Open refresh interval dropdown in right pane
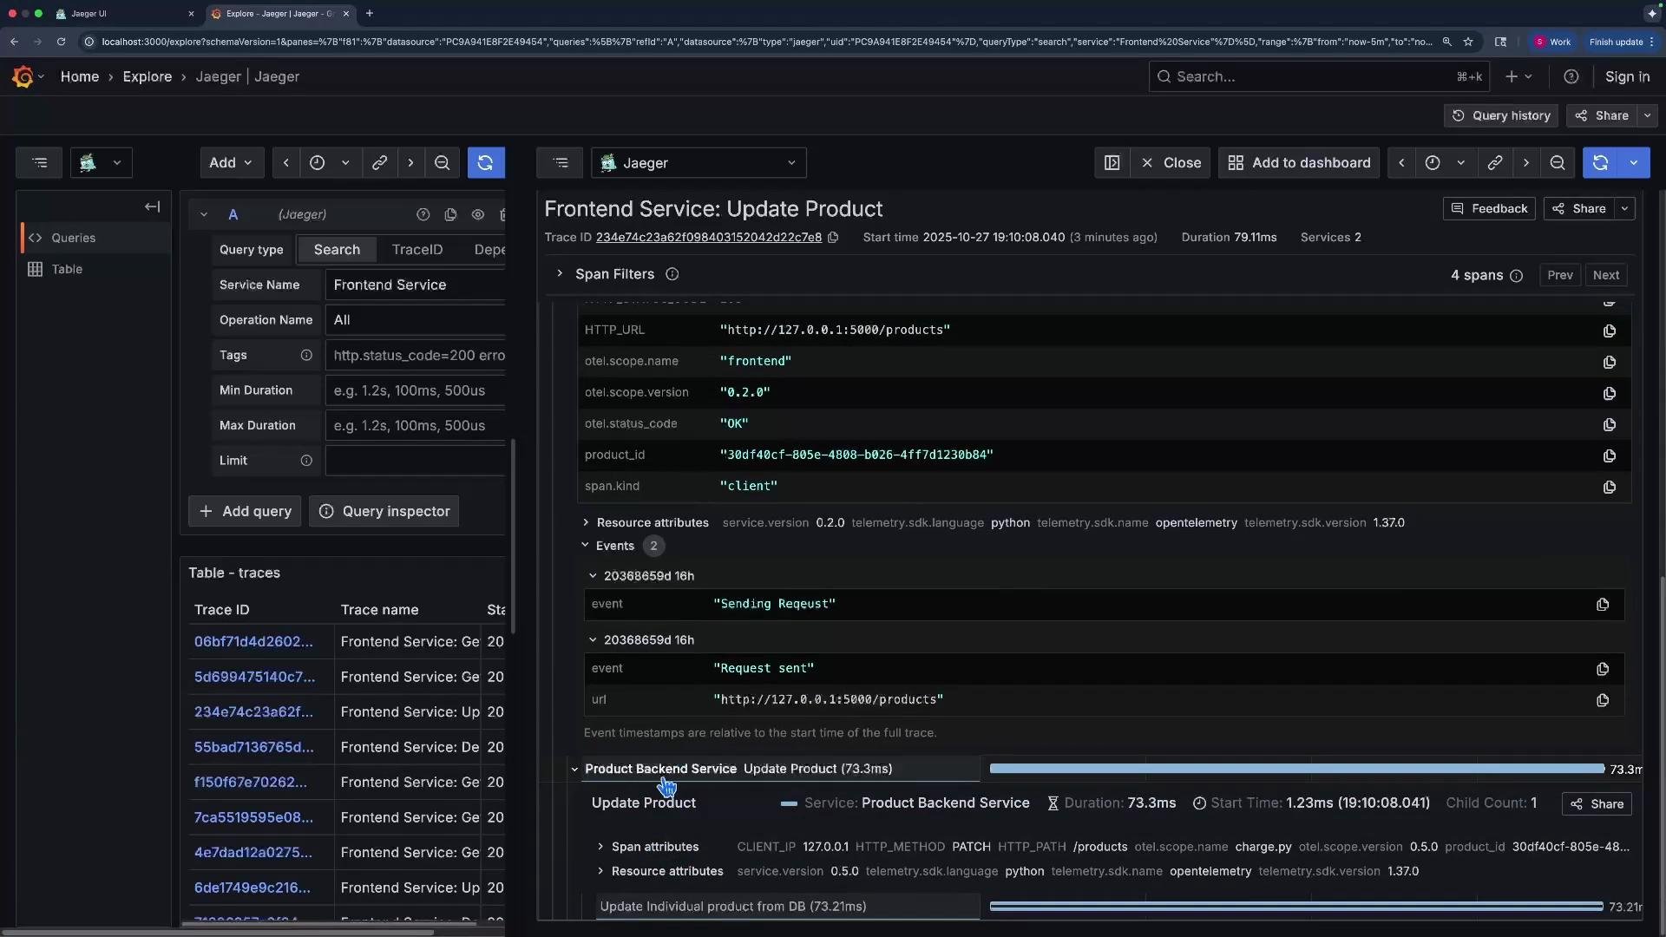Image resolution: width=1666 pixels, height=937 pixels. pyautogui.click(x=1634, y=163)
